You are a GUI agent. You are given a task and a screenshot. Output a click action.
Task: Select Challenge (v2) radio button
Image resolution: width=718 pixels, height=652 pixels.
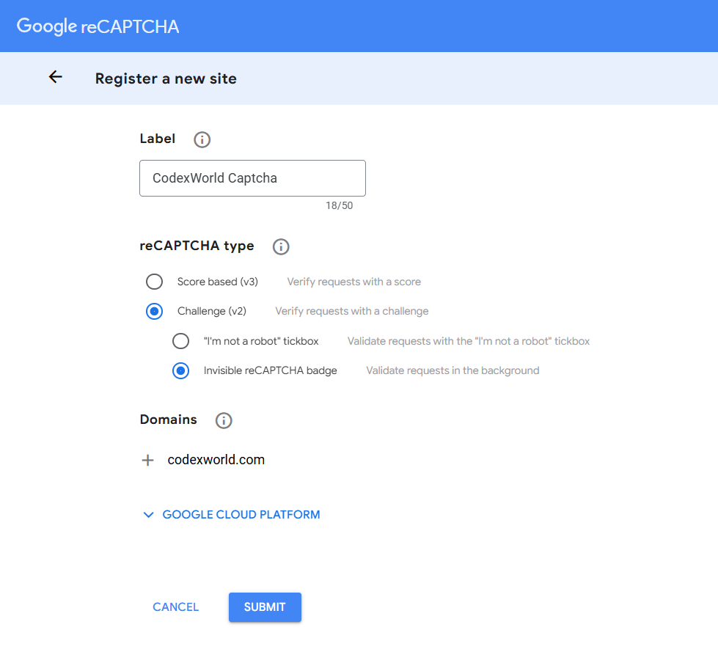point(154,312)
